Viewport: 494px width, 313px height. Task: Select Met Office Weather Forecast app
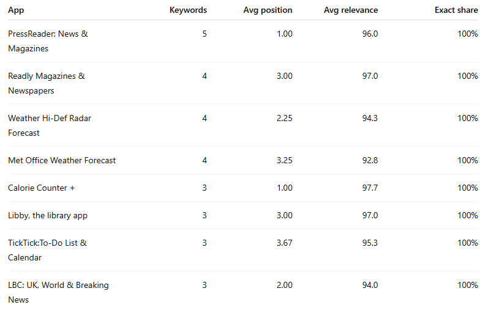(x=62, y=160)
